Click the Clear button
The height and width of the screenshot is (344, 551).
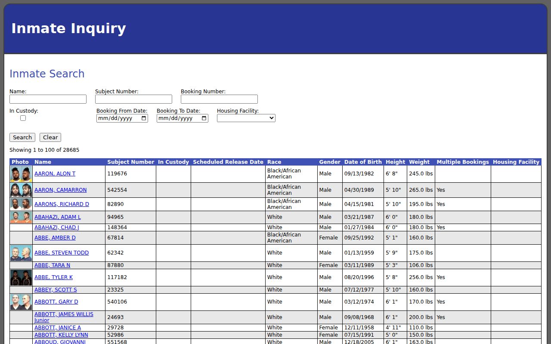[x=50, y=138]
